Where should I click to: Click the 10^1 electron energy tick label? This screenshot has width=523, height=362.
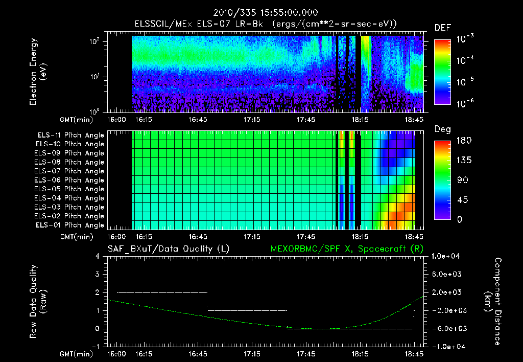pyautogui.click(x=94, y=77)
